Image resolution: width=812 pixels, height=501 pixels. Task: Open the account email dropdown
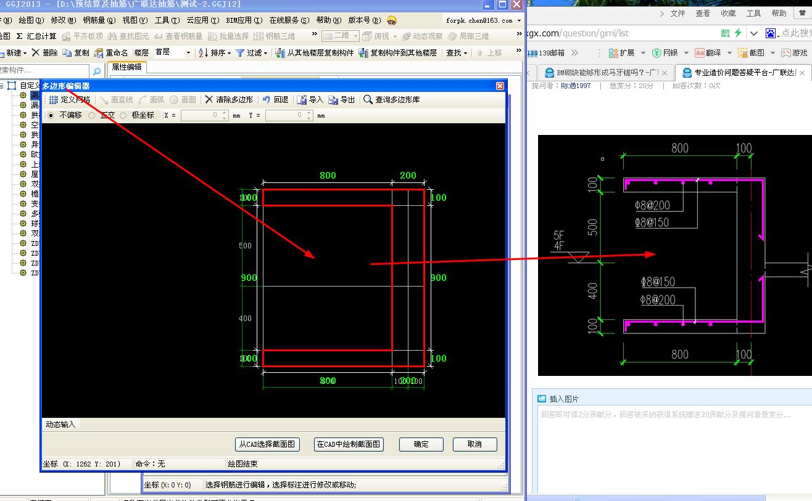[520, 21]
